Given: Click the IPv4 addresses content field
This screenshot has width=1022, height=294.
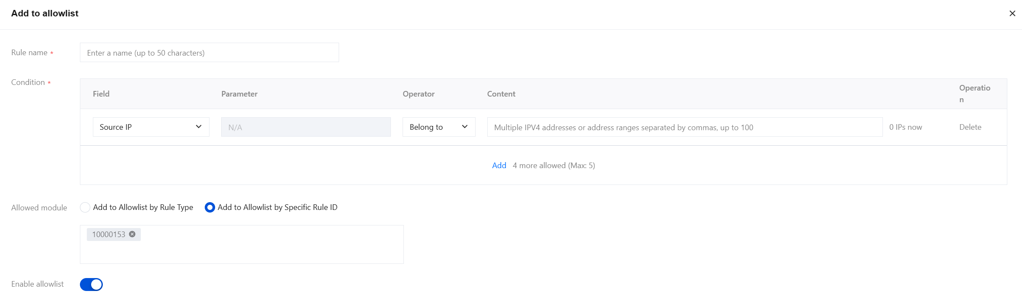Looking at the screenshot, I should coord(685,127).
